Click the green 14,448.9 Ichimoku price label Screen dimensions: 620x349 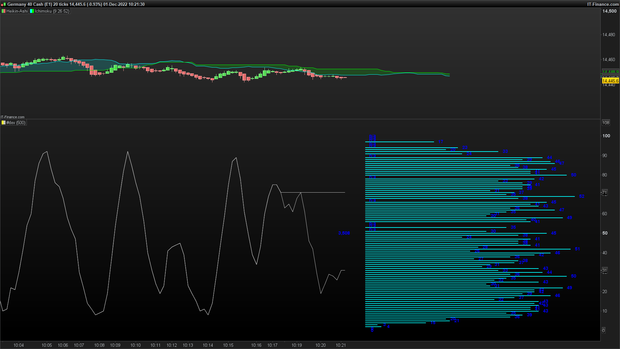610,72
